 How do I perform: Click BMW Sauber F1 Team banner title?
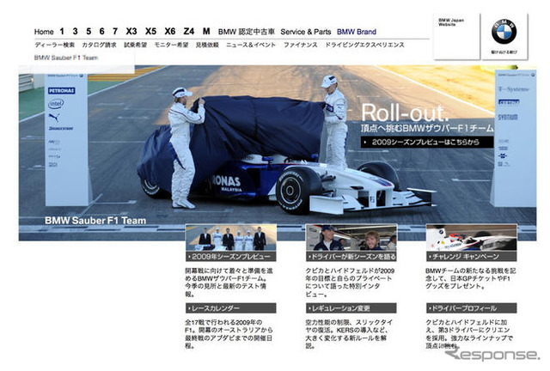(95, 221)
